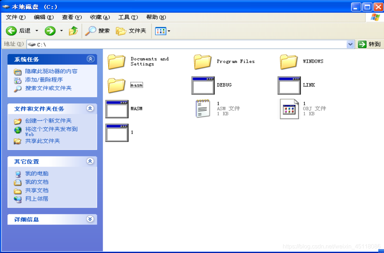This screenshot has width=384, height=253.
Task: Select the Program Files folder icon
Action: click(x=203, y=62)
